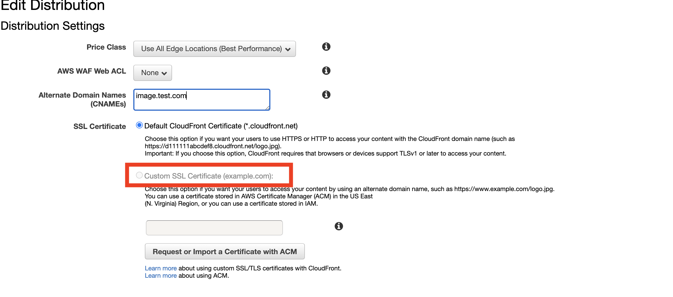
Task: Open the AWS WAF Web ACL None dropdown
Action: pyautogui.click(x=152, y=73)
